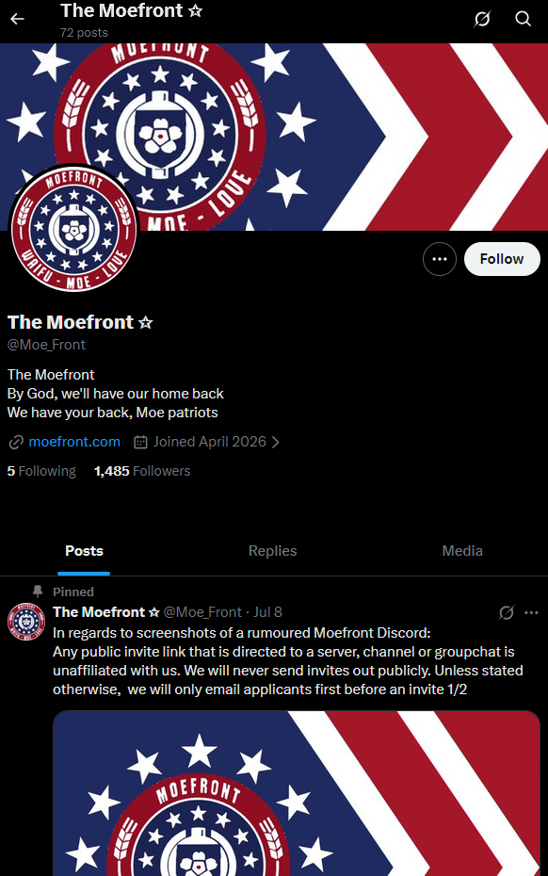Open the pinned post's three-dot menu
548x876 pixels.
pos(531,613)
